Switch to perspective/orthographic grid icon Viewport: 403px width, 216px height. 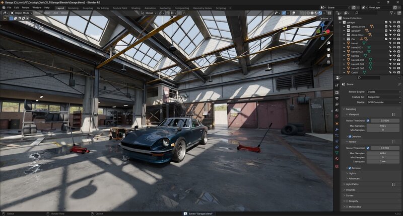point(328,63)
